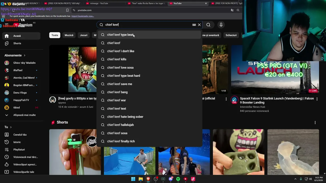Viewport: 326px width, 183px height.
Task: Open the Videoclipuri apreciate thumbs-up icon
Action: point(7,164)
